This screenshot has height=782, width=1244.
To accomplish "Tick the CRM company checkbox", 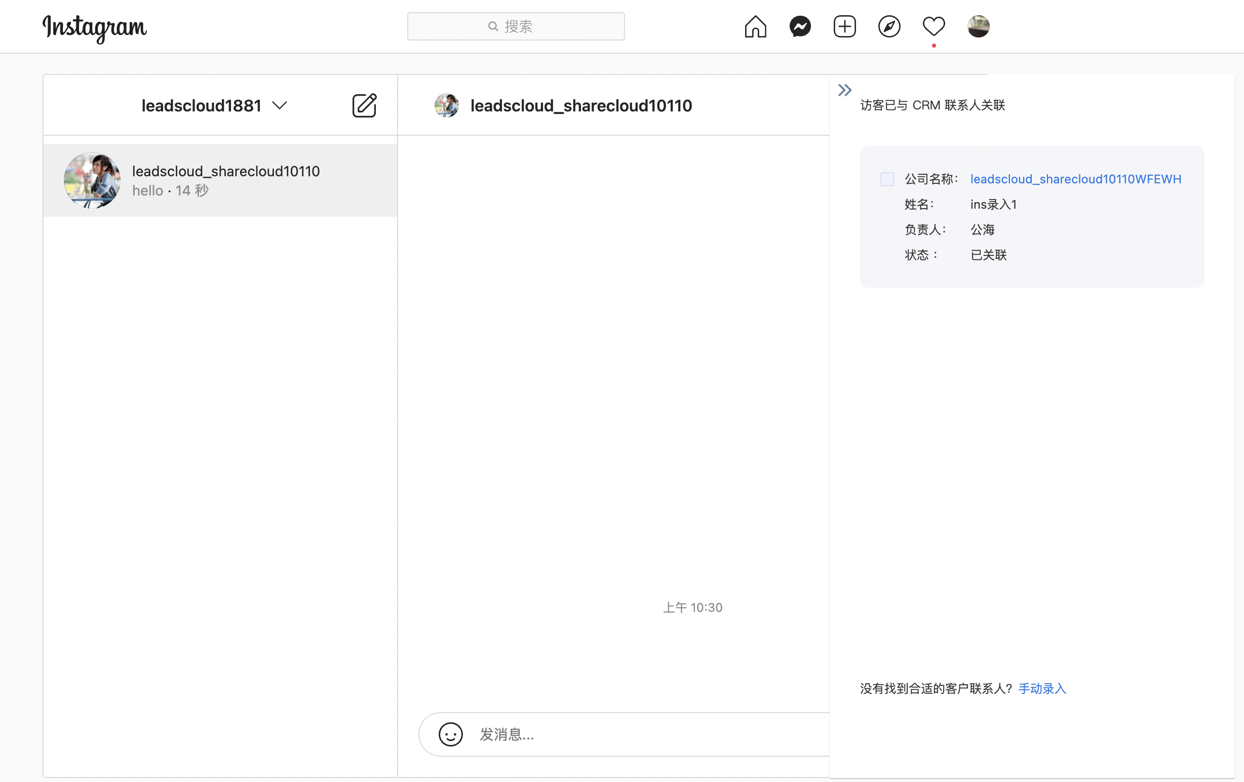I will pos(887,179).
